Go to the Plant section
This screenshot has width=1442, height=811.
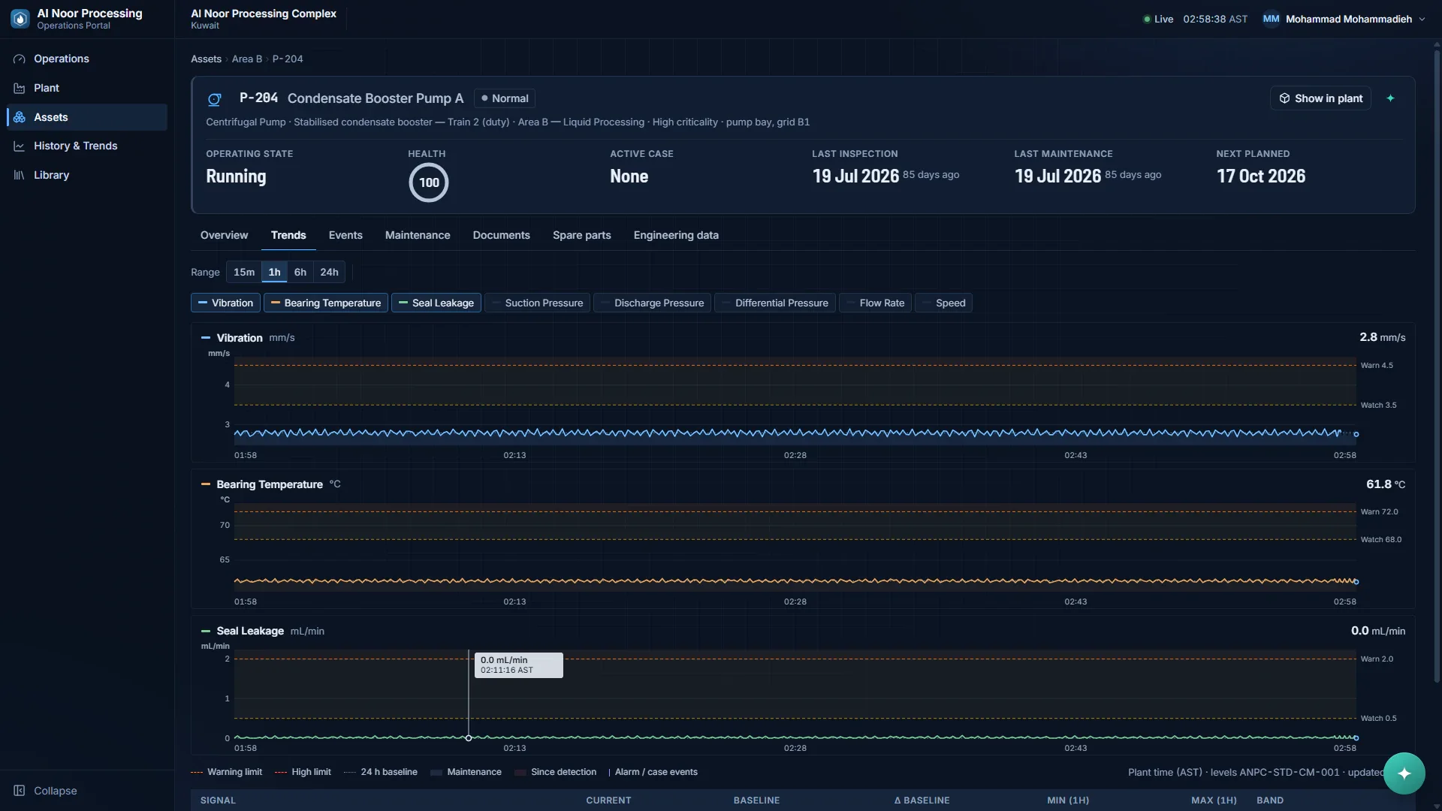(x=86, y=88)
